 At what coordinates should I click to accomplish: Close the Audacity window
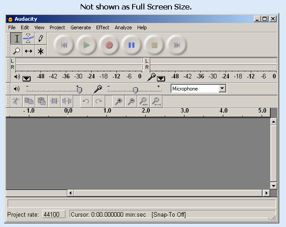(x=273, y=19)
